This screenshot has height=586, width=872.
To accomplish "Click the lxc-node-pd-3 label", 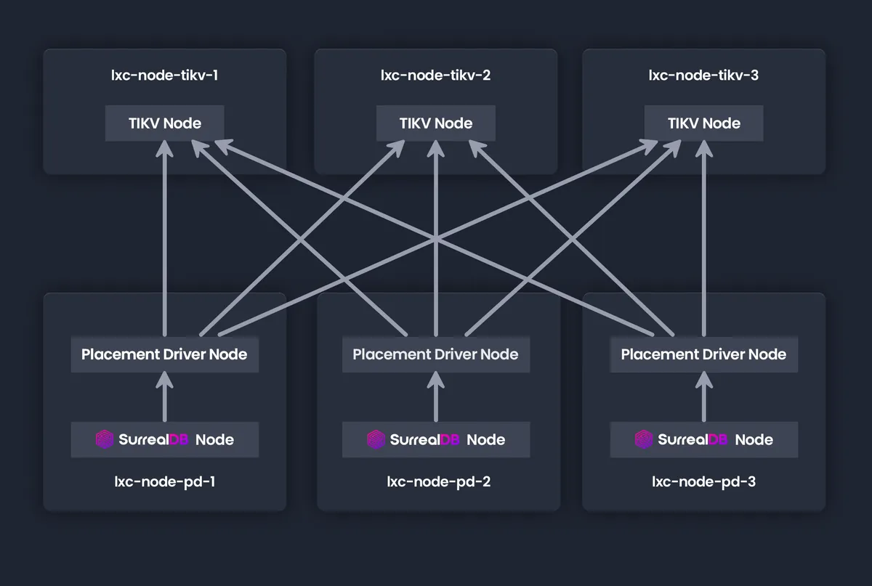I will 704,481.
